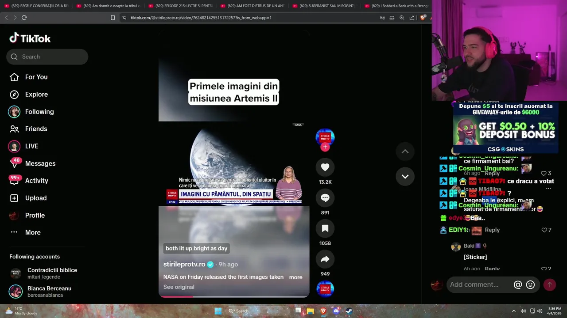Viewport: 567px width, 318px height.
Task: Focus the TikTok Search field
Action: [x=47, y=57]
